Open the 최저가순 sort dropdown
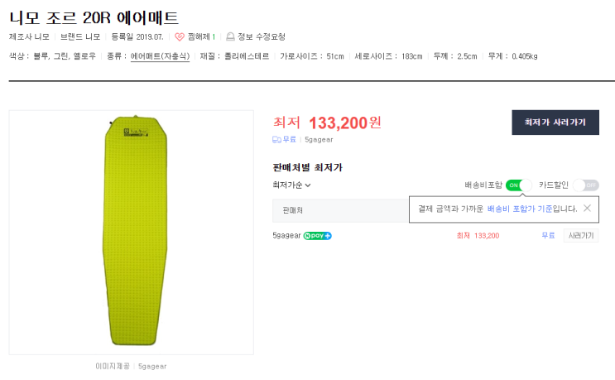Viewport: 615px width, 380px height. point(291,185)
